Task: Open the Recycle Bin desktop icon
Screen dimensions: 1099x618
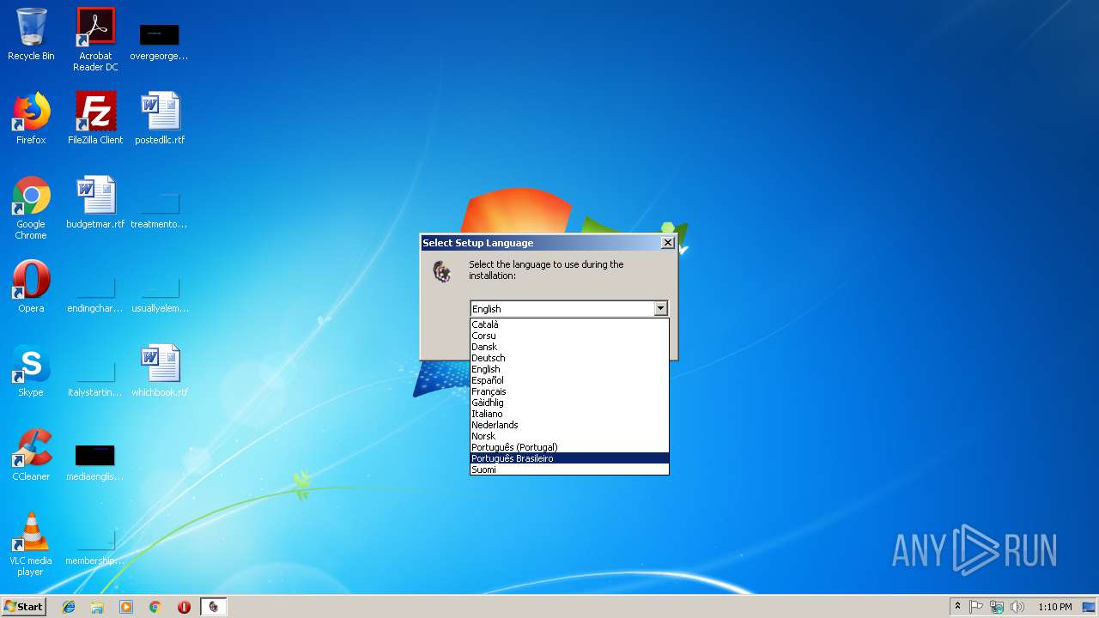Action: click(x=31, y=35)
